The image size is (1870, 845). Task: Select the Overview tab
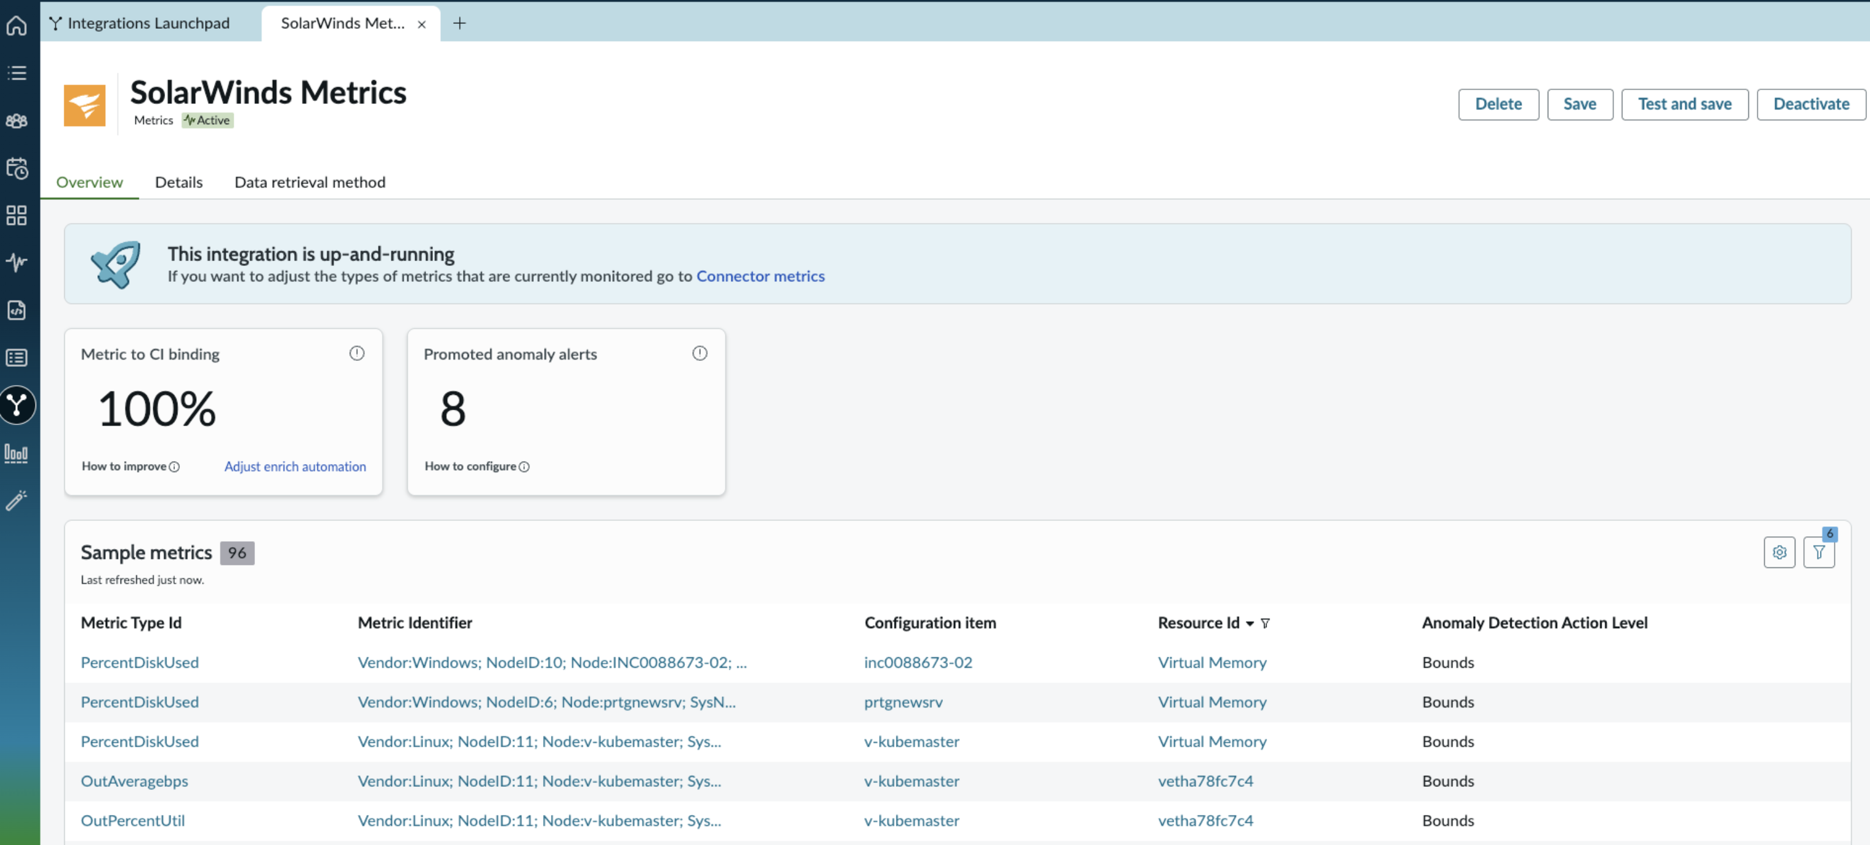pos(89,182)
